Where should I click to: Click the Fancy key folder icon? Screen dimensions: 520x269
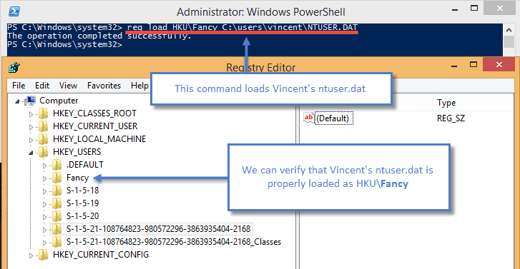57,178
